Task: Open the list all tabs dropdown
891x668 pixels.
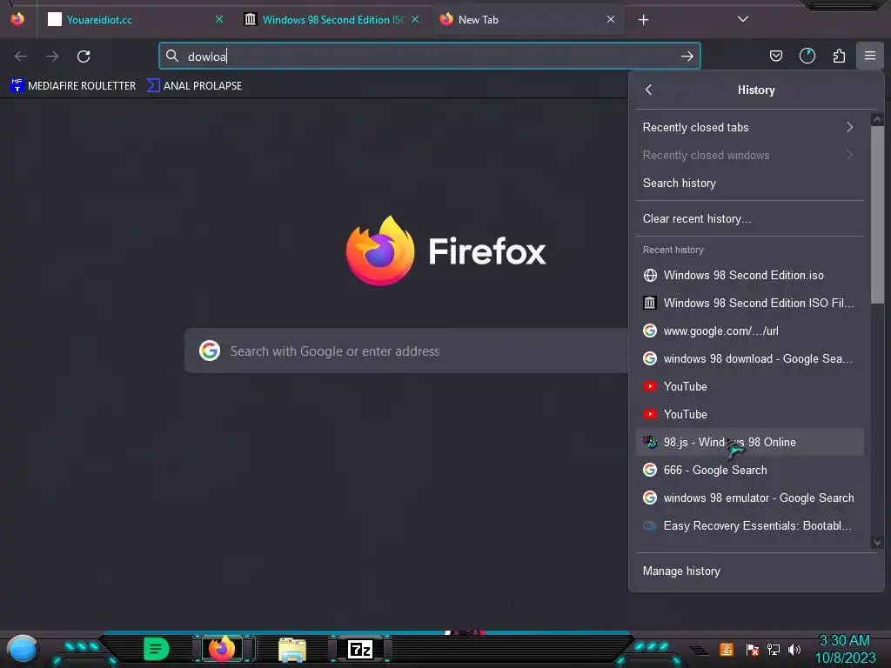Action: [742, 19]
